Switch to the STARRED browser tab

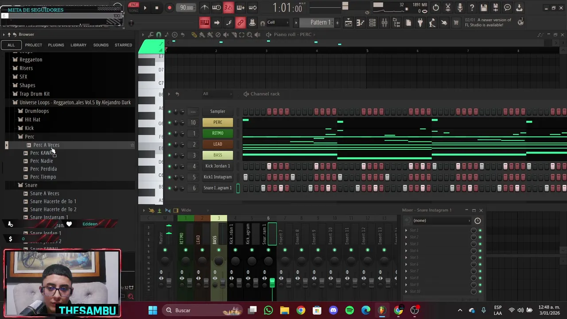[x=123, y=45]
